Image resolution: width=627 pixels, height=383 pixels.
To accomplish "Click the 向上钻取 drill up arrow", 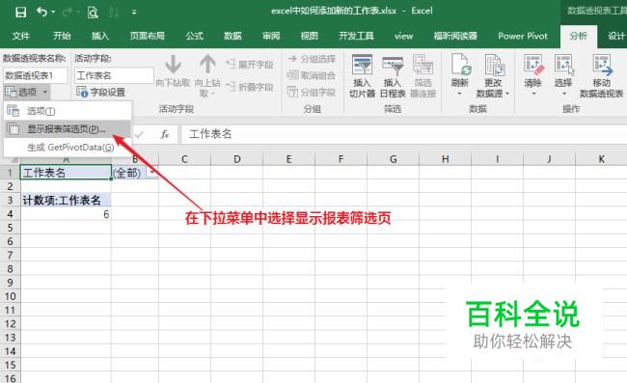I will 207,76.
